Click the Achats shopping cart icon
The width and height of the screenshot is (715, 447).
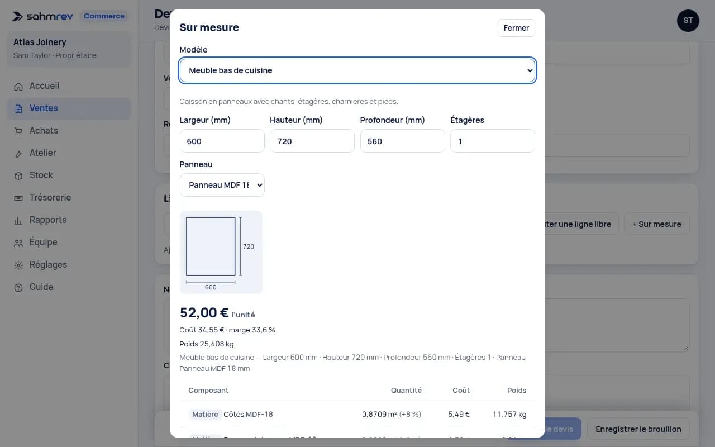tap(18, 131)
